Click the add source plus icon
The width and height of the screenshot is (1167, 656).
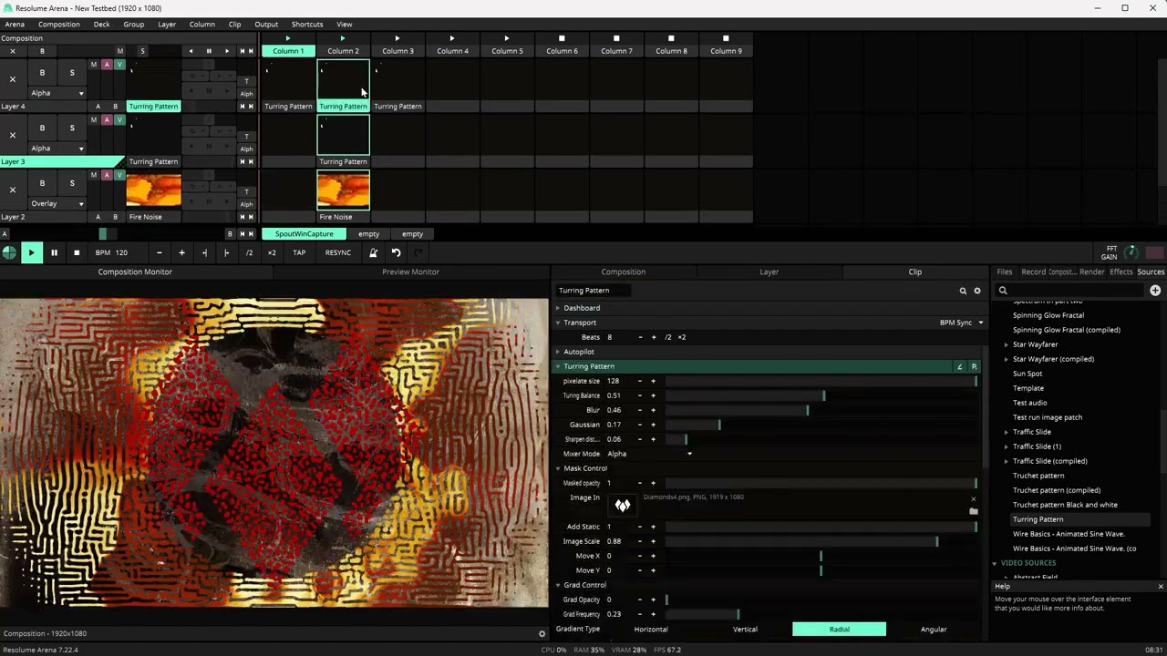coord(1155,291)
